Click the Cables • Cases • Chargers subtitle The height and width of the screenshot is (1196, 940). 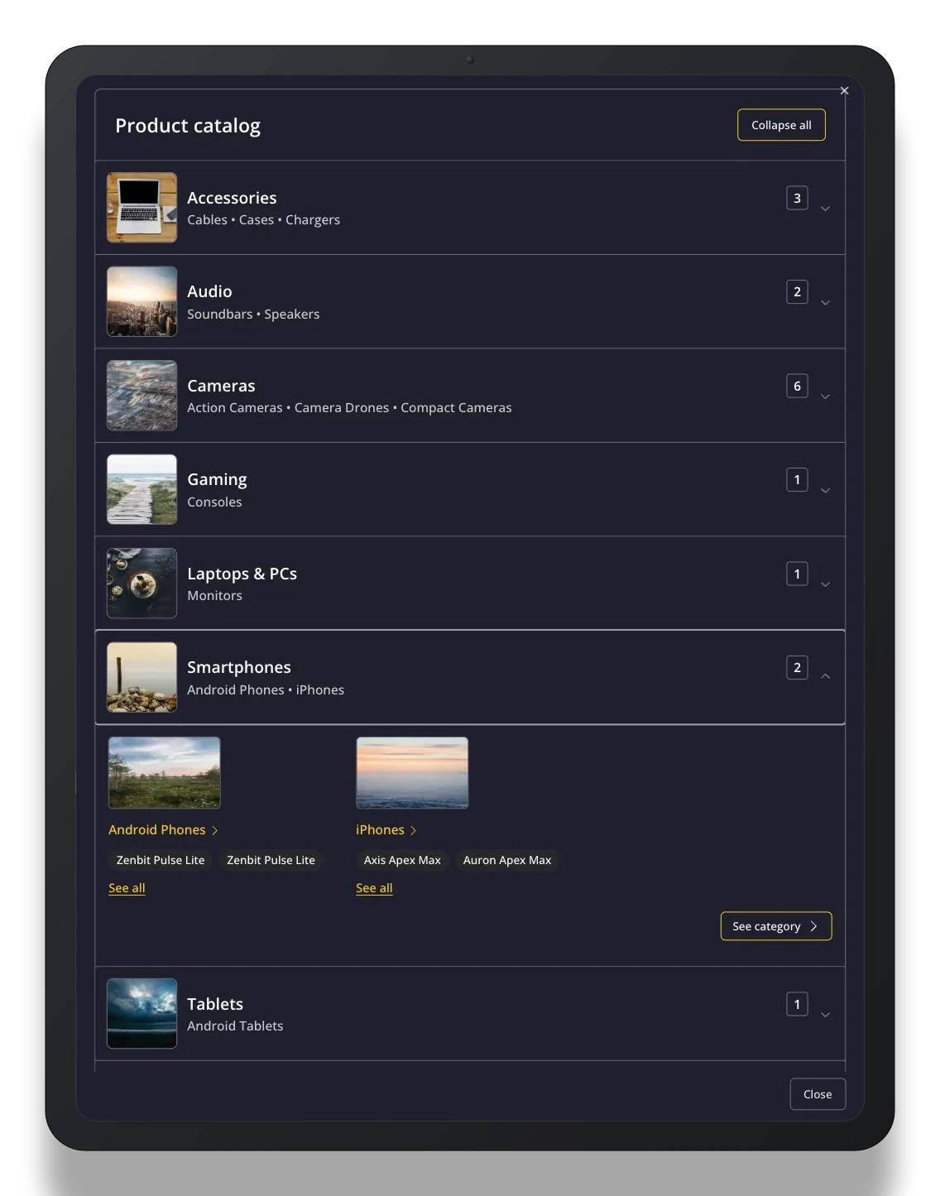point(263,219)
